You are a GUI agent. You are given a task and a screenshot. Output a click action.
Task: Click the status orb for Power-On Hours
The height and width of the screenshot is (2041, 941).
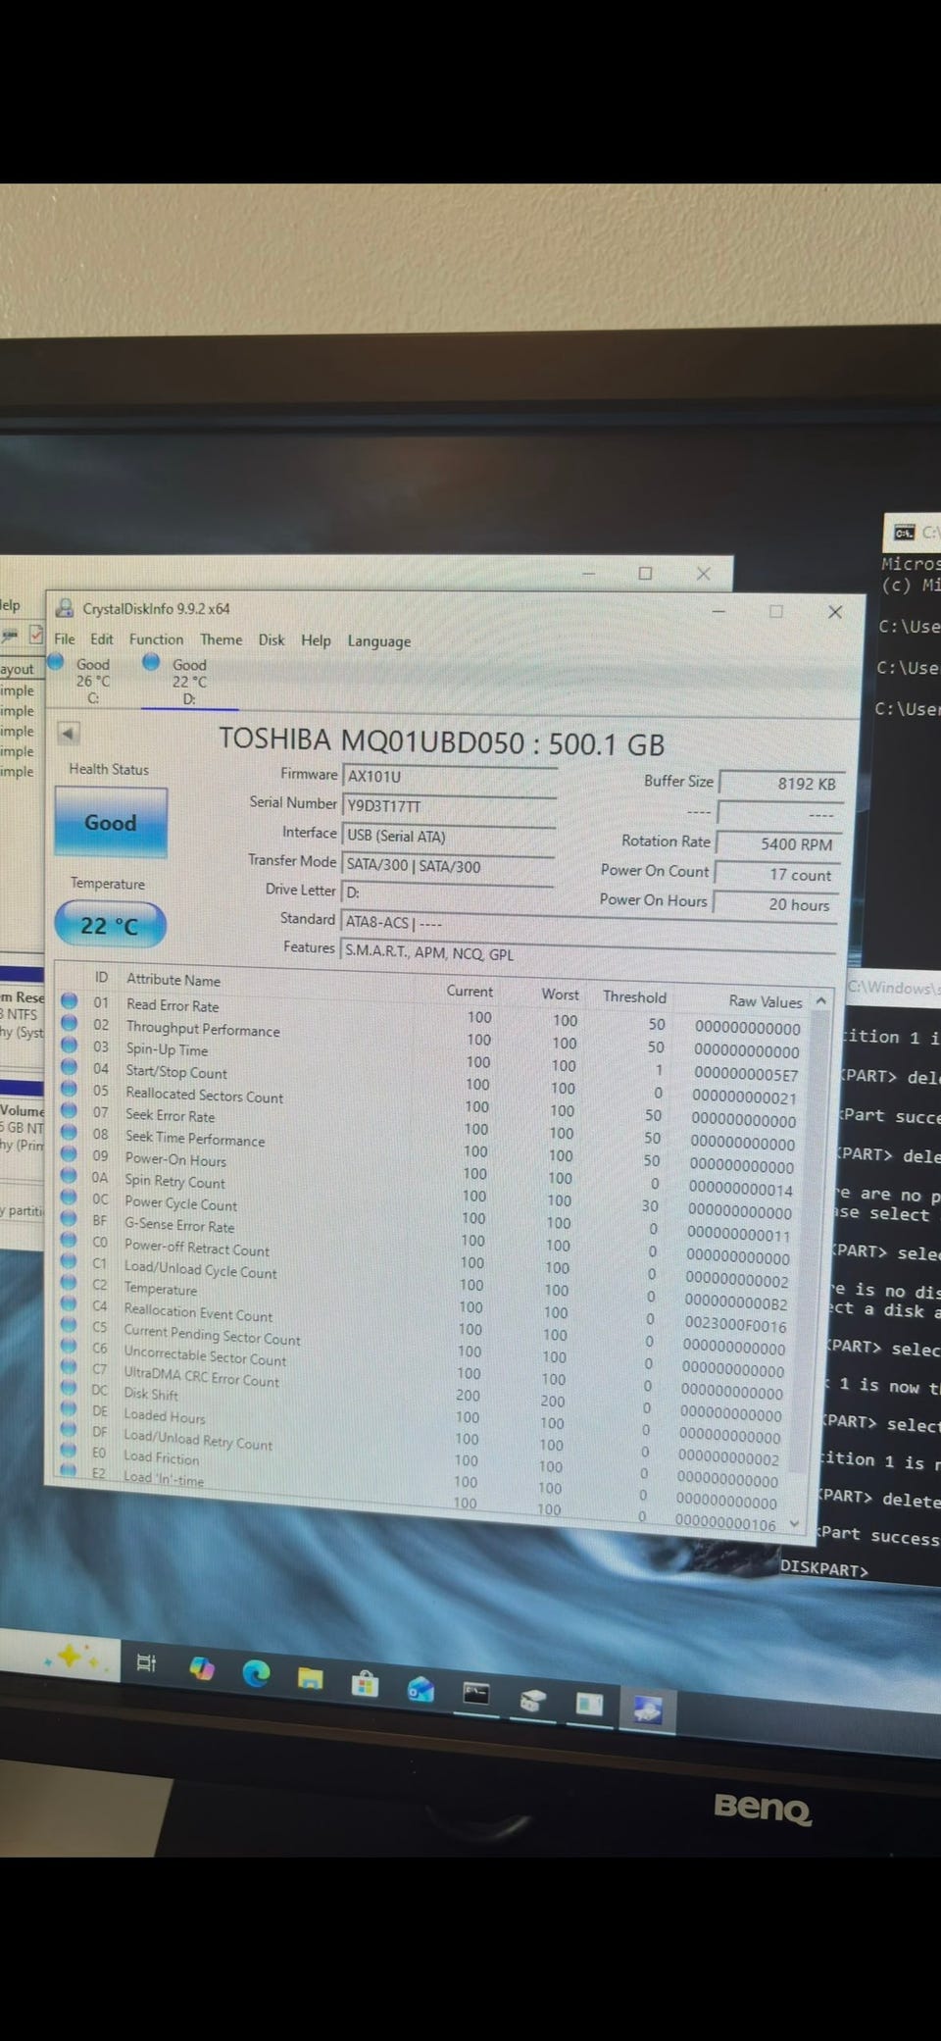point(69,1154)
